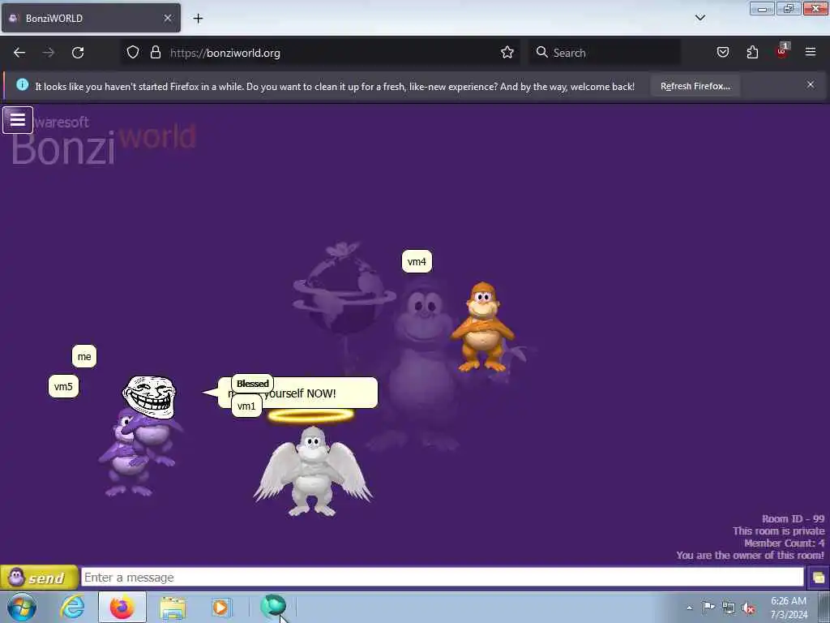Image resolution: width=830 pixels, height=623 pixels.
Task: Click the send button
Action: [x=39, y=578]
